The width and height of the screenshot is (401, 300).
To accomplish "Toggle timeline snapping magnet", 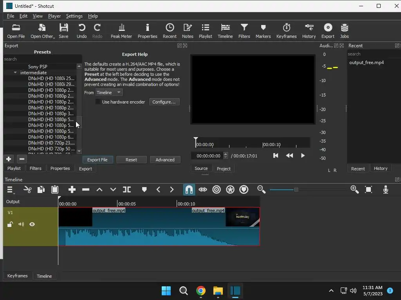I will point(189,189).
